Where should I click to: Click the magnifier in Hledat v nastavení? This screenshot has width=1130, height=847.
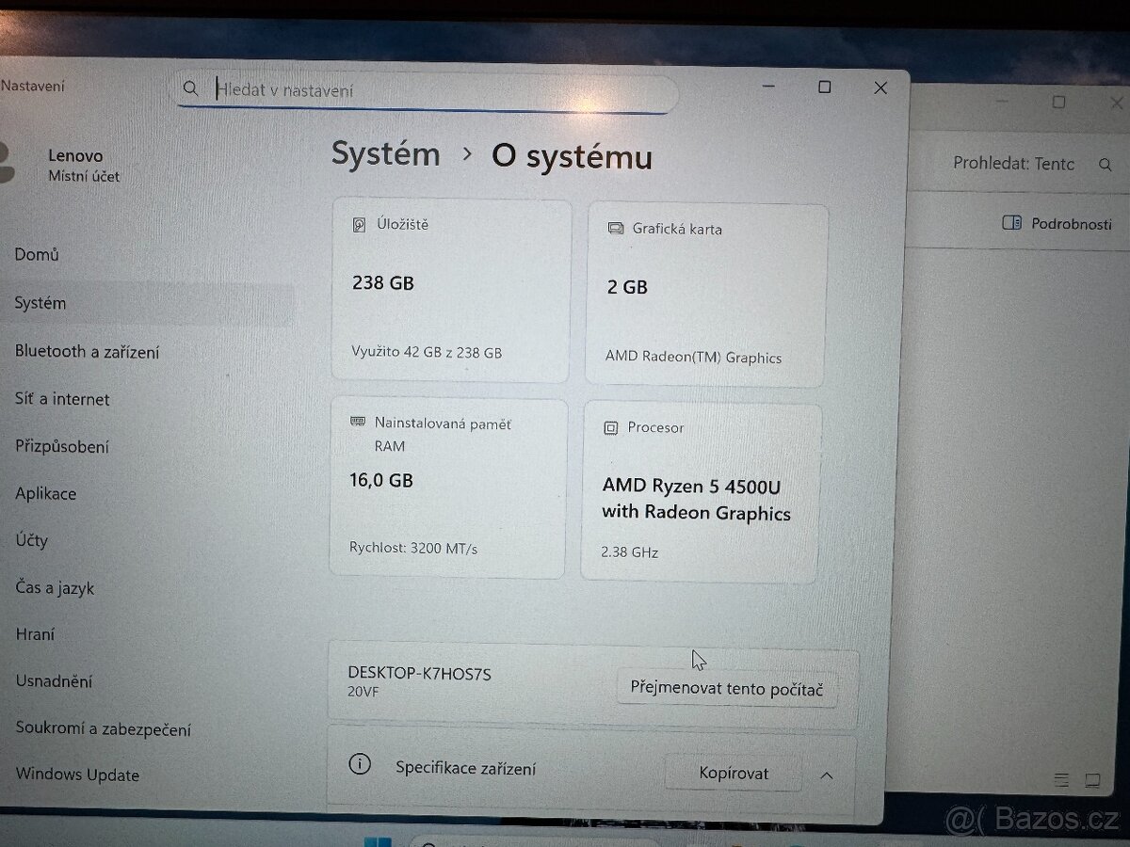[191, 88]
